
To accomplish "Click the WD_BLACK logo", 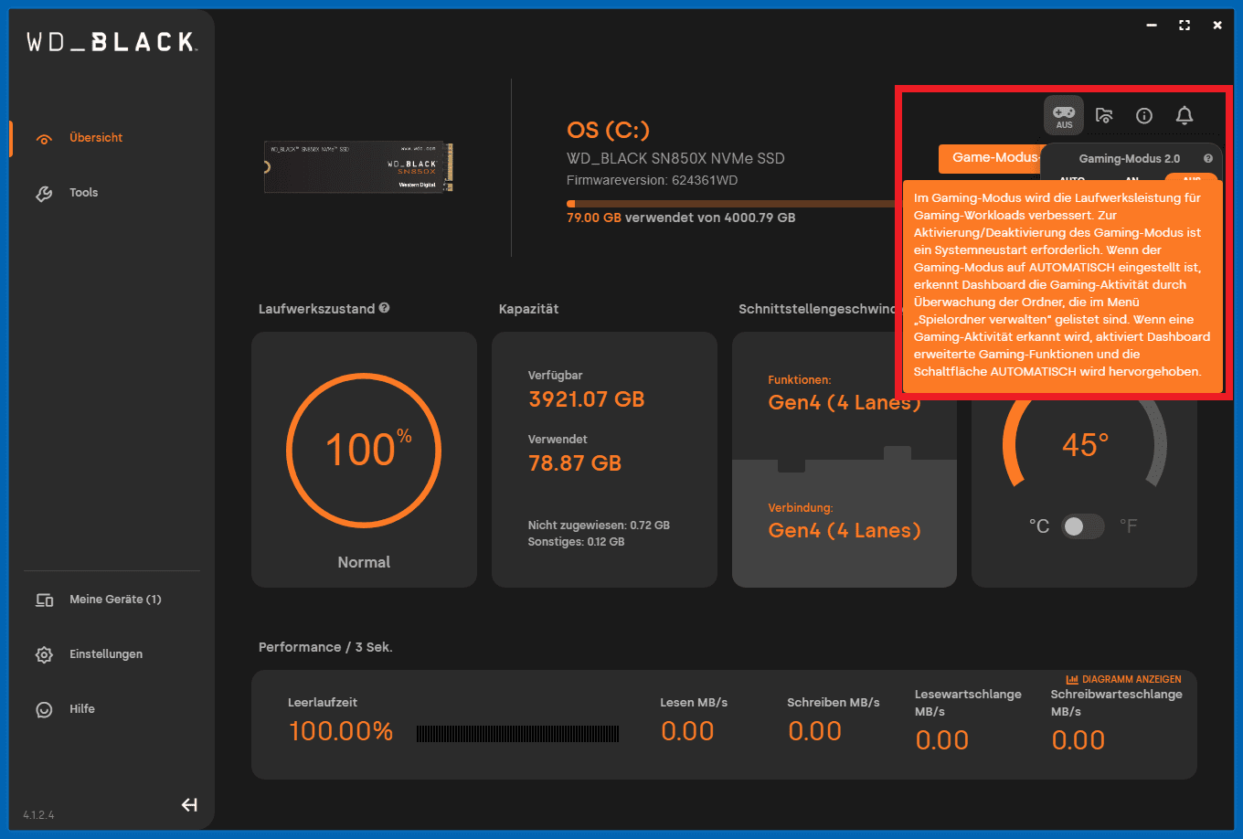I will point(111,42).
